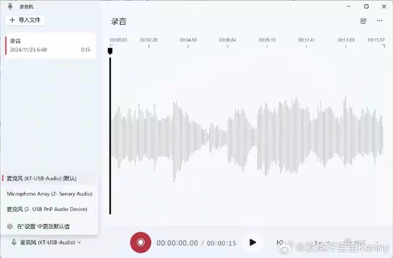Open the share recording icon
The width and height of the screenshot is (393, 258).
(x=364, y=21)
